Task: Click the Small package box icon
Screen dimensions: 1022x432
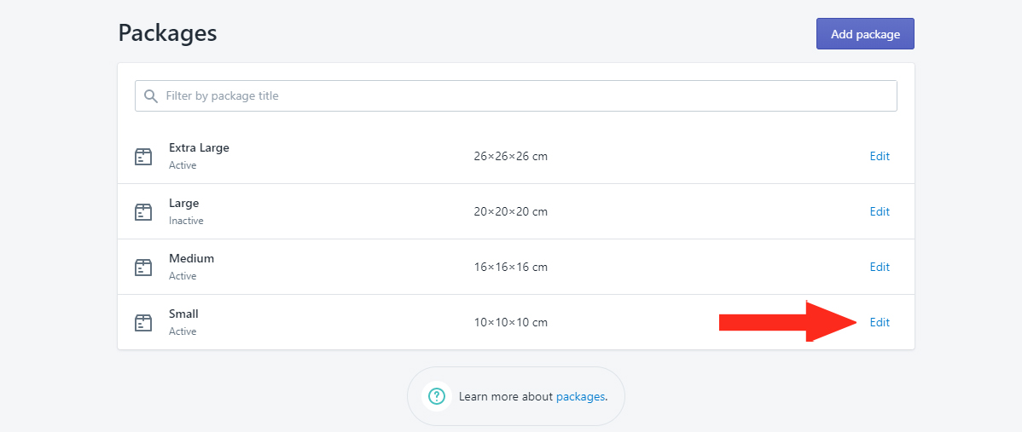Action: click(x=143, y=322)
